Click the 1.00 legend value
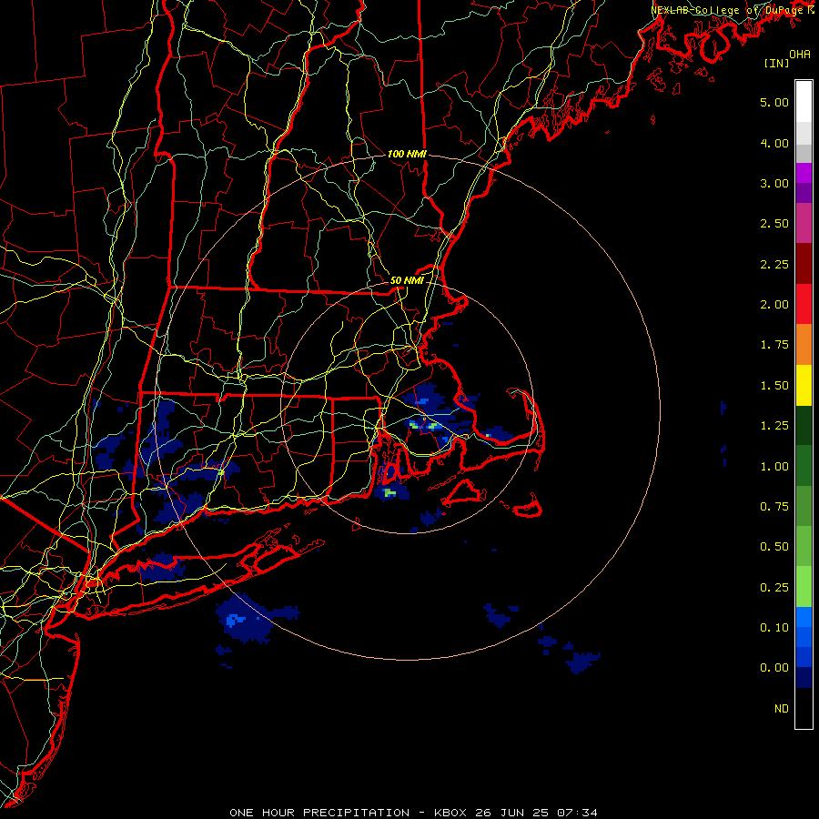 coord(774,467)
